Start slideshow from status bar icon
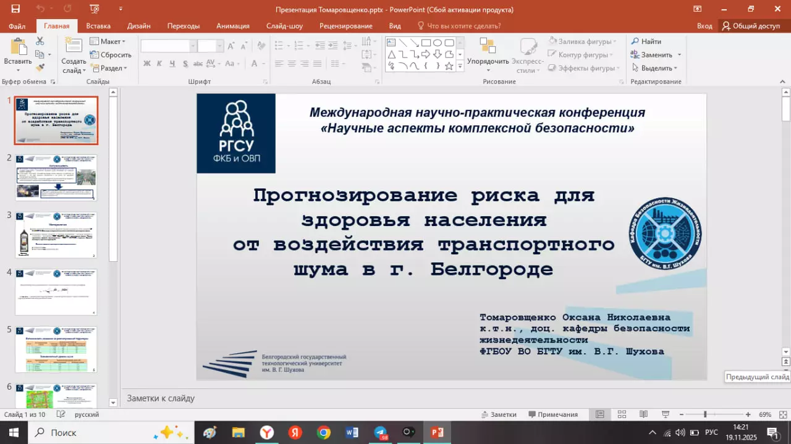The height and width of the screenshot is (444, 791). pyautogui.click(x=665, y=414)
